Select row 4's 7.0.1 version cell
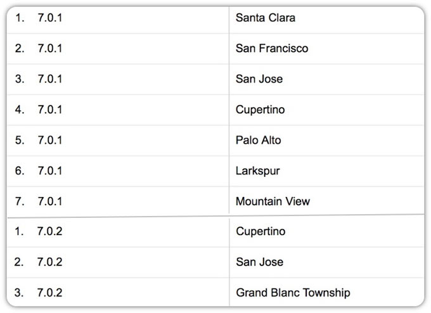Image resolution: width=431 pixels, height=313 pixels. click(x=50, y=110)
